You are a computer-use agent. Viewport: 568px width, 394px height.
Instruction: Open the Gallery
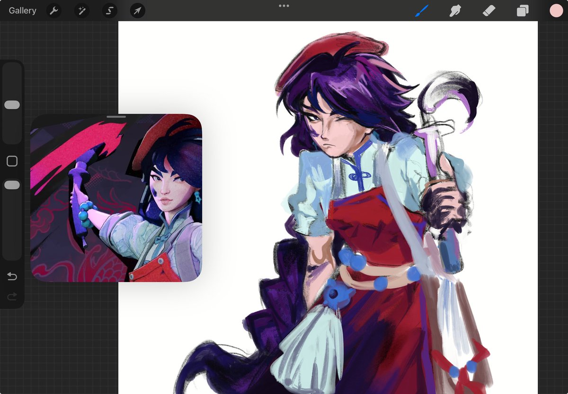(x=22, y=10)
